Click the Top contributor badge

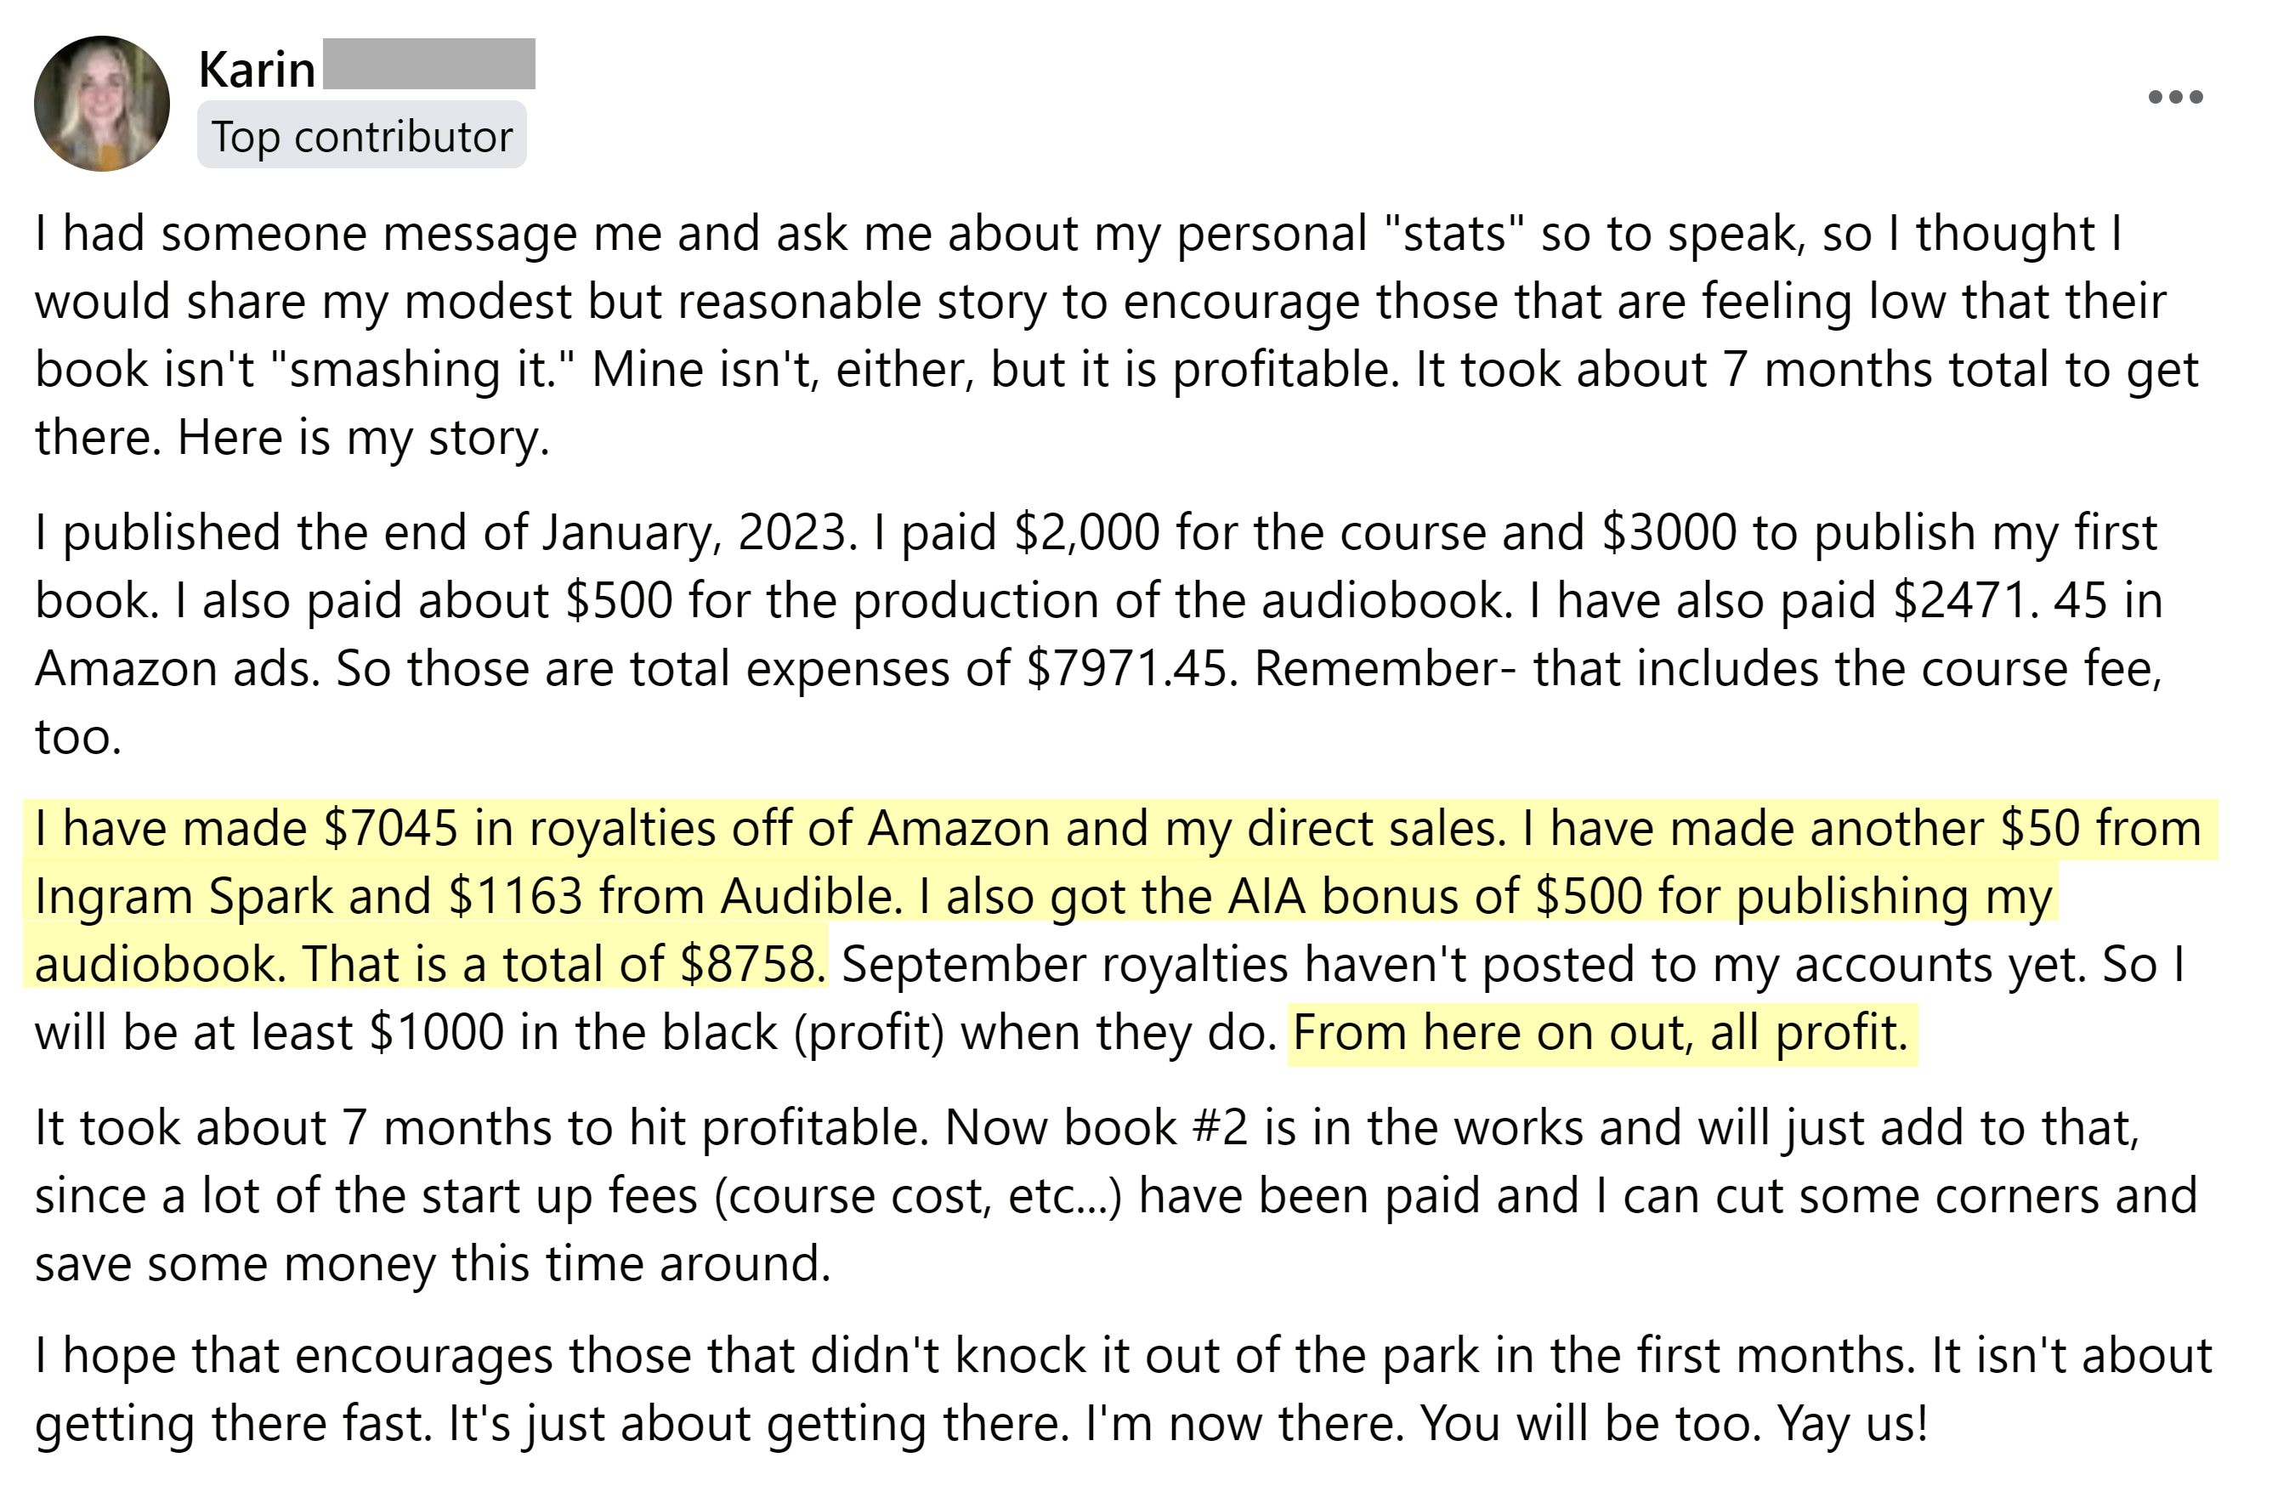(x=362, y=136)
